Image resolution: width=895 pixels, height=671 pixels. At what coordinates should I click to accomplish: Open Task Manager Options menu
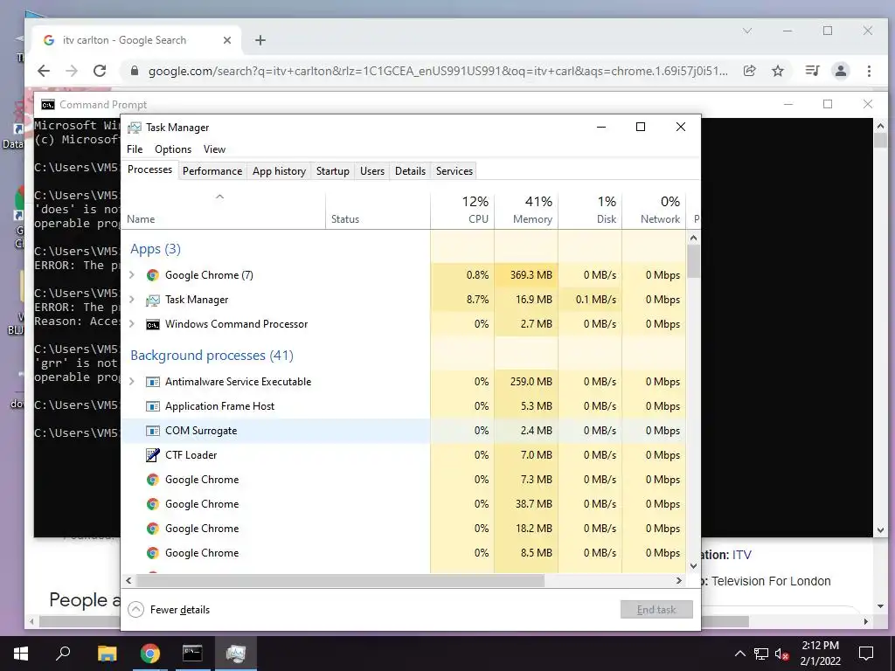(x=173, y=149)
